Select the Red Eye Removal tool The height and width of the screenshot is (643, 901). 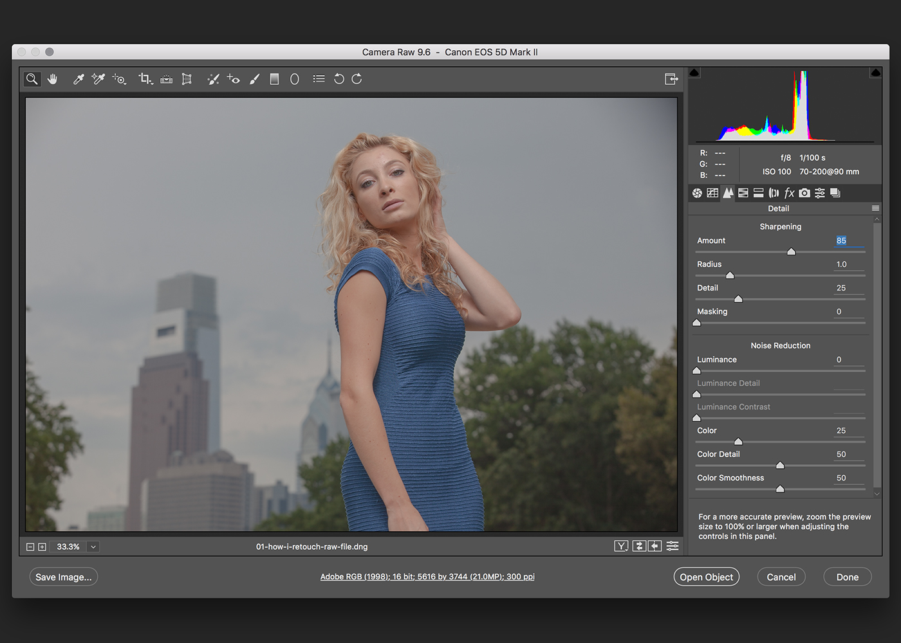[233, 79]
